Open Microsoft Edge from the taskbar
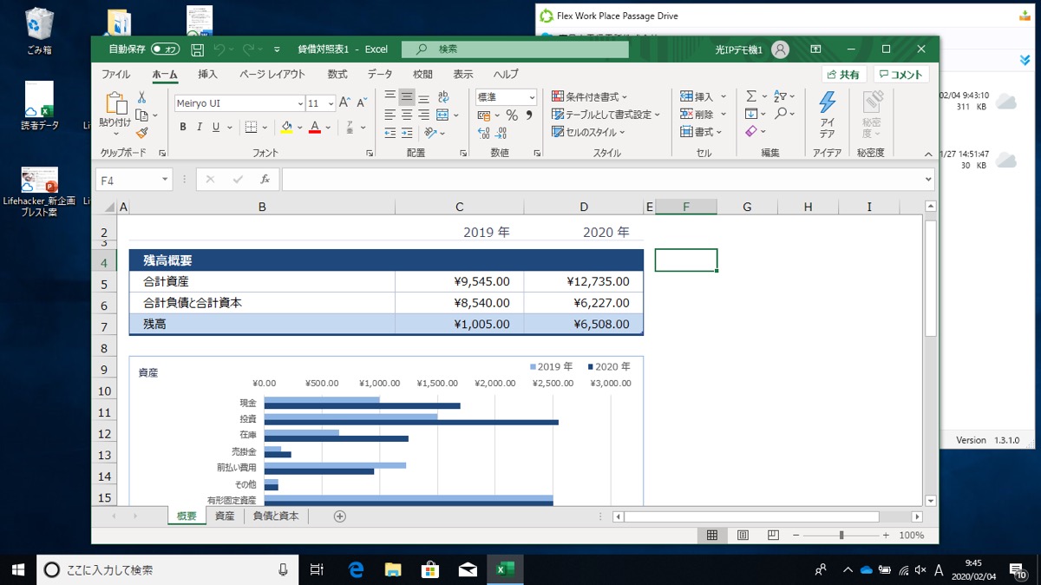The image size is (1041, 585). click(x=356, y=569)
